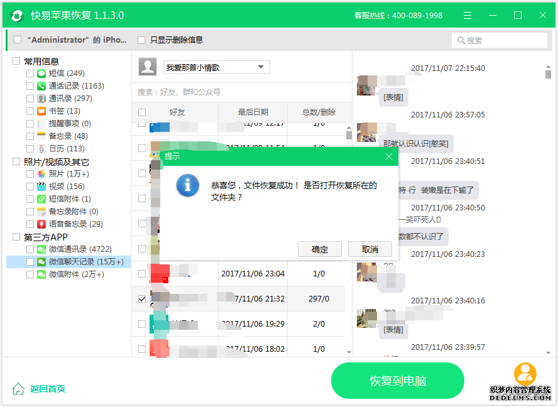Click the 2017/11/07 22:15:40 timestamp
The width and height of the screenshot is (558, 407).
(448, 68)
